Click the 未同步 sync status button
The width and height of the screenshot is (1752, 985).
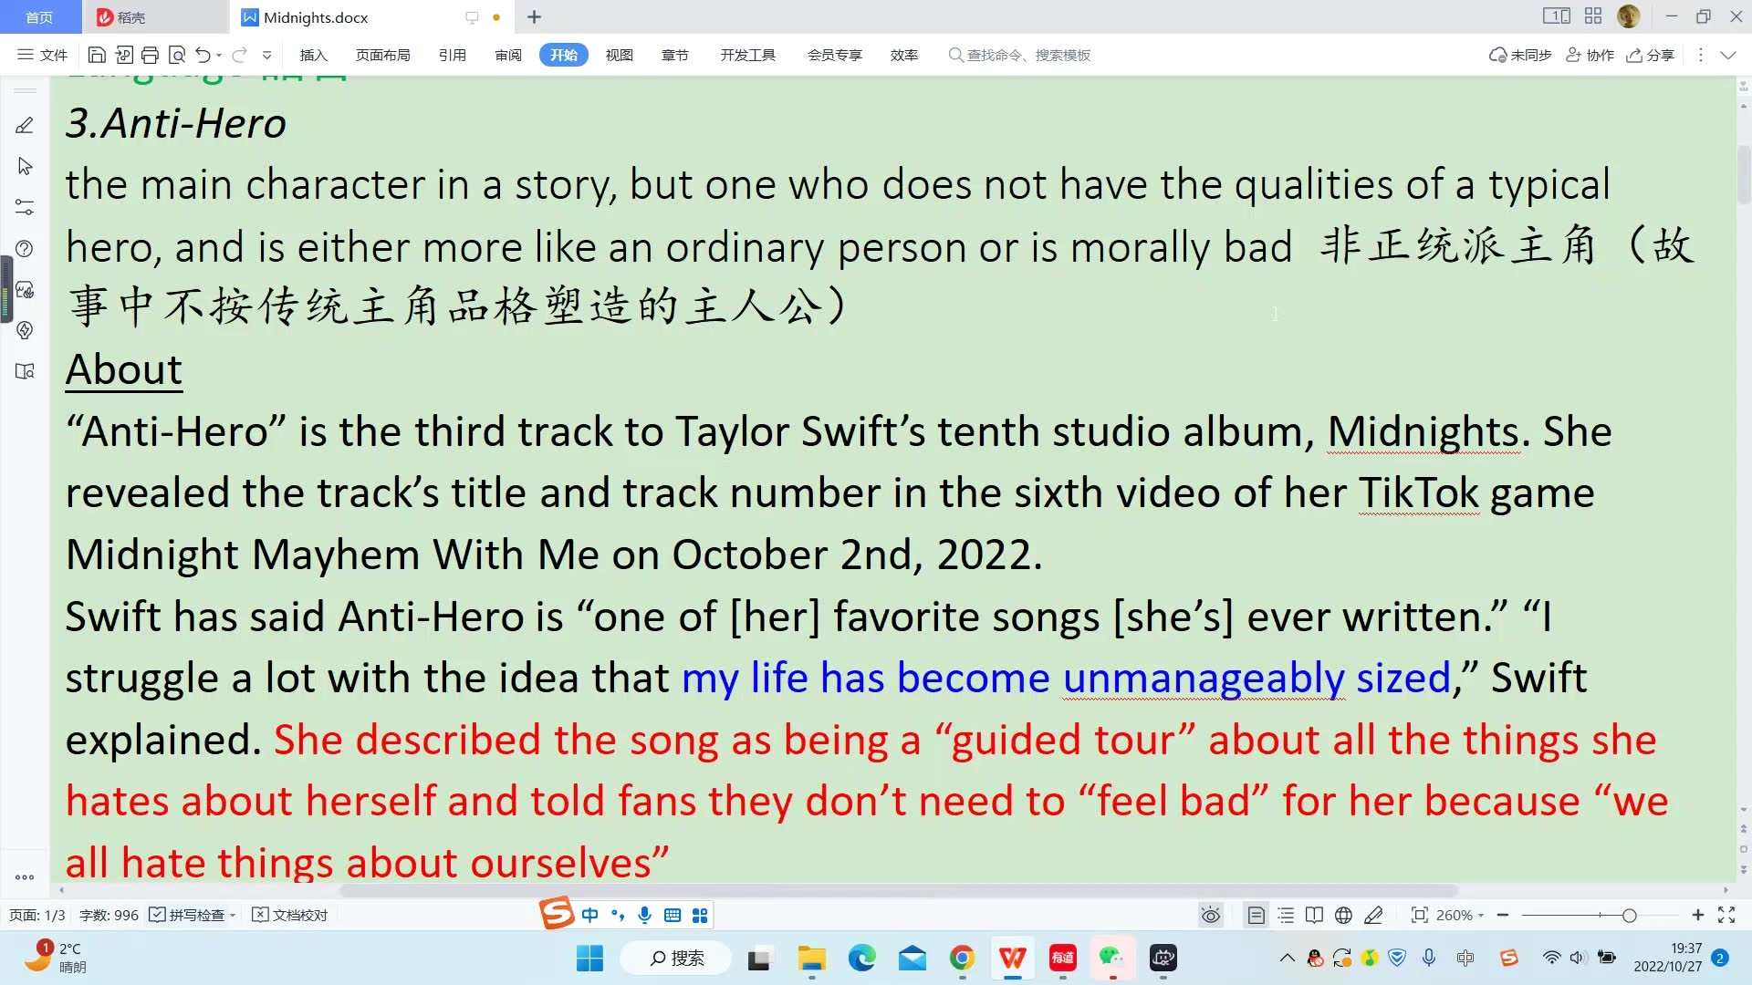(x=1520, y=55)
